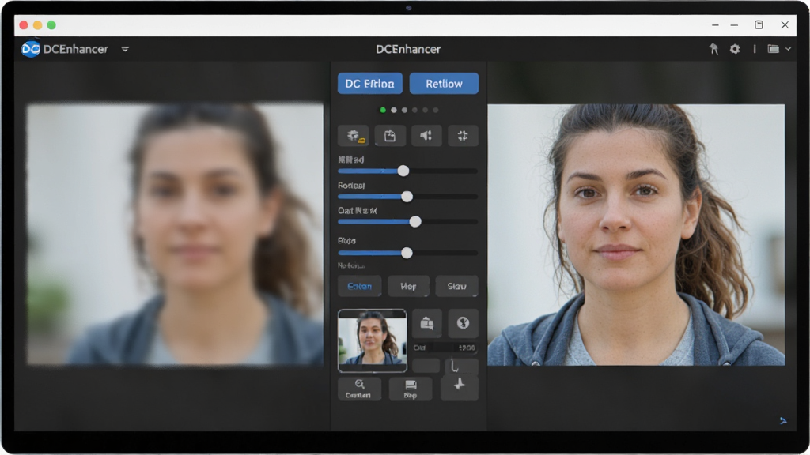Click the fourth slider's handle above "No fon"

tap(407, 253)
